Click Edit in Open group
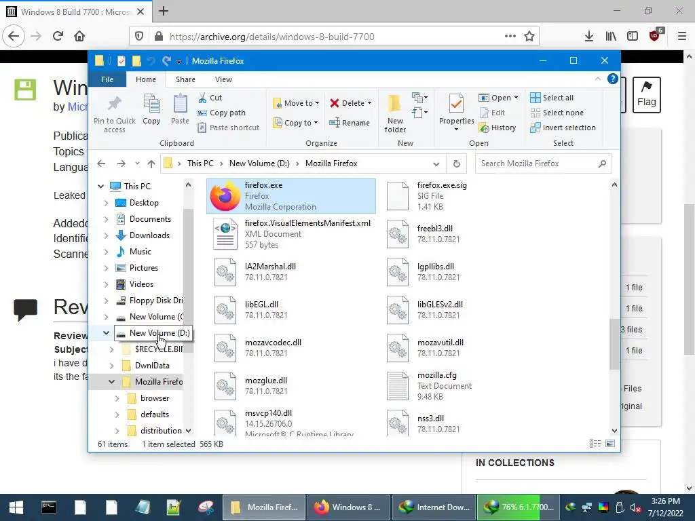Screen dimensions: 695x521 point(492,113)
